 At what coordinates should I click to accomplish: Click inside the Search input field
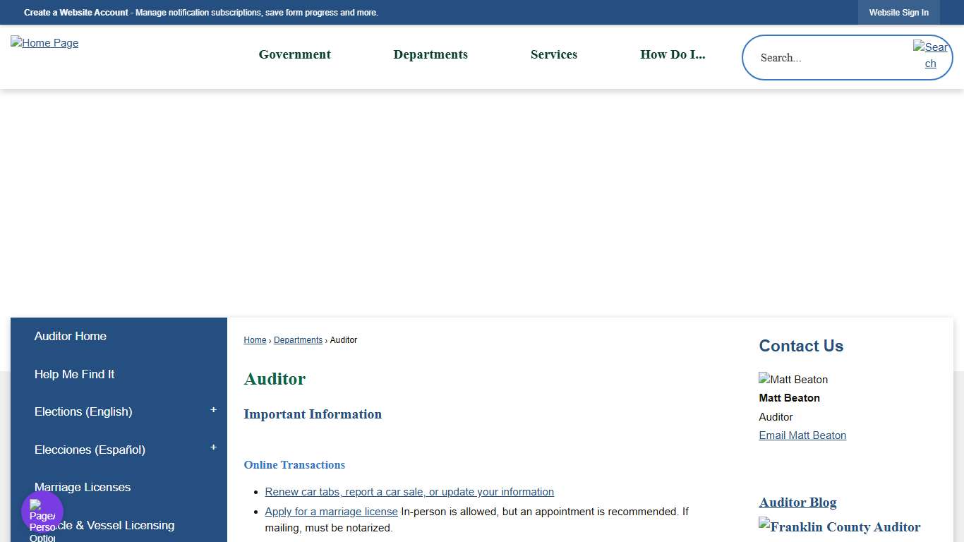pos(819,57)
